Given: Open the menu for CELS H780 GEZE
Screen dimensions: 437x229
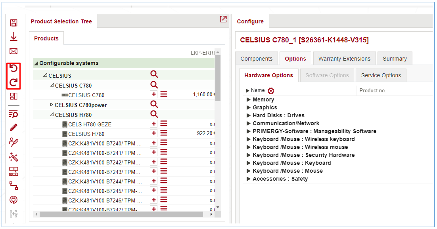Looking at the screenshot, I should tap(164, 124).
